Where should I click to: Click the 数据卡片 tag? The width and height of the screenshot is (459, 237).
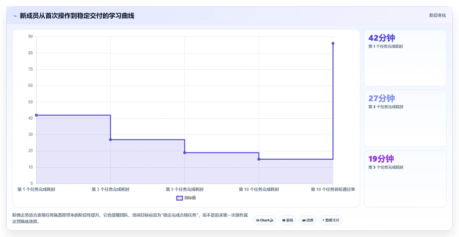tap(331, 220)
